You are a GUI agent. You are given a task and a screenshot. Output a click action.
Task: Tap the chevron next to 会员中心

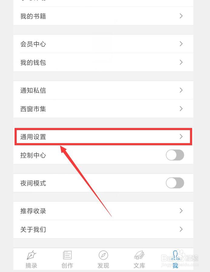[x=181, y=44]
